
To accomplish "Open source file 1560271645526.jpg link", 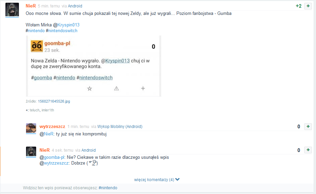I will coord(54,101).
